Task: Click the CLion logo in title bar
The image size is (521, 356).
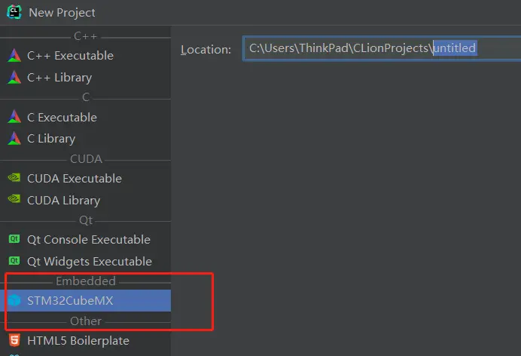Action: tap(14, 12)
